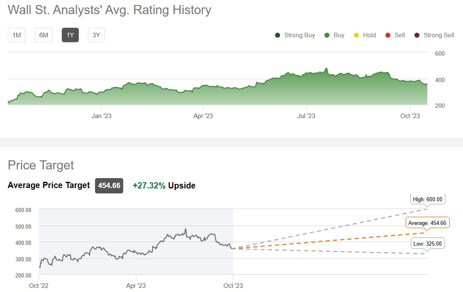Switch chart to 3Y range

tap(96, 35)
